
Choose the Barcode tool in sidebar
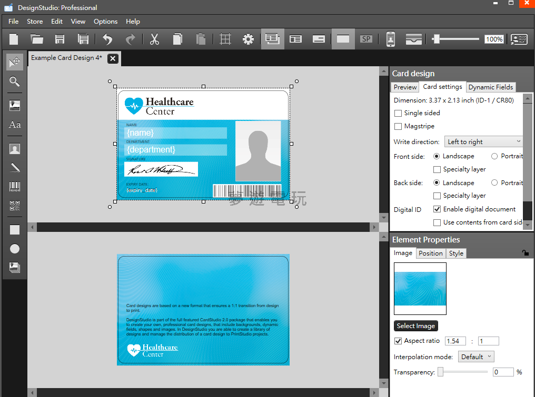click(15, 187)
